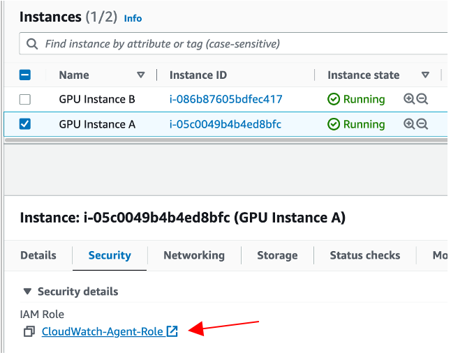
Task: Toggle the select-all instances checkbox
Action: pos(25,75)
